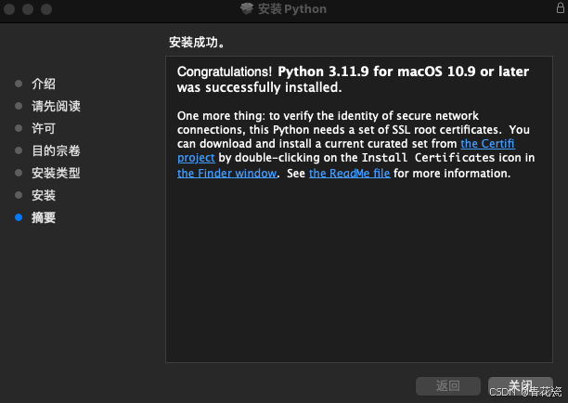Click the package icon beside 安装 Python title
The width and height of the screenshot is (568, 403).
pyautogui.click(x=247, y=8)
